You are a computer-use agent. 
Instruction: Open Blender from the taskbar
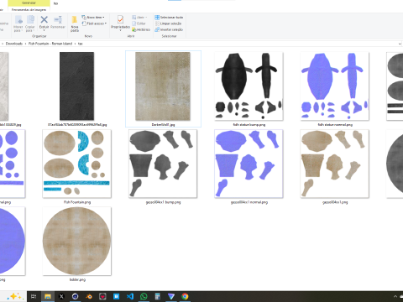[89, 296]
